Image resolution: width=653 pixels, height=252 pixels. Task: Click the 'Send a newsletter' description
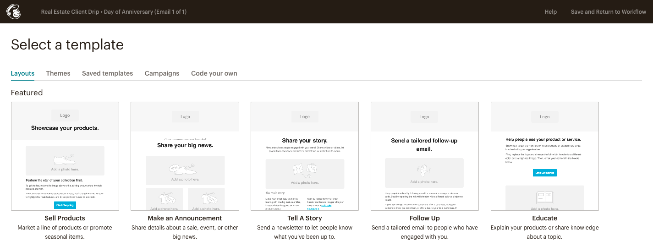point(305,232)
